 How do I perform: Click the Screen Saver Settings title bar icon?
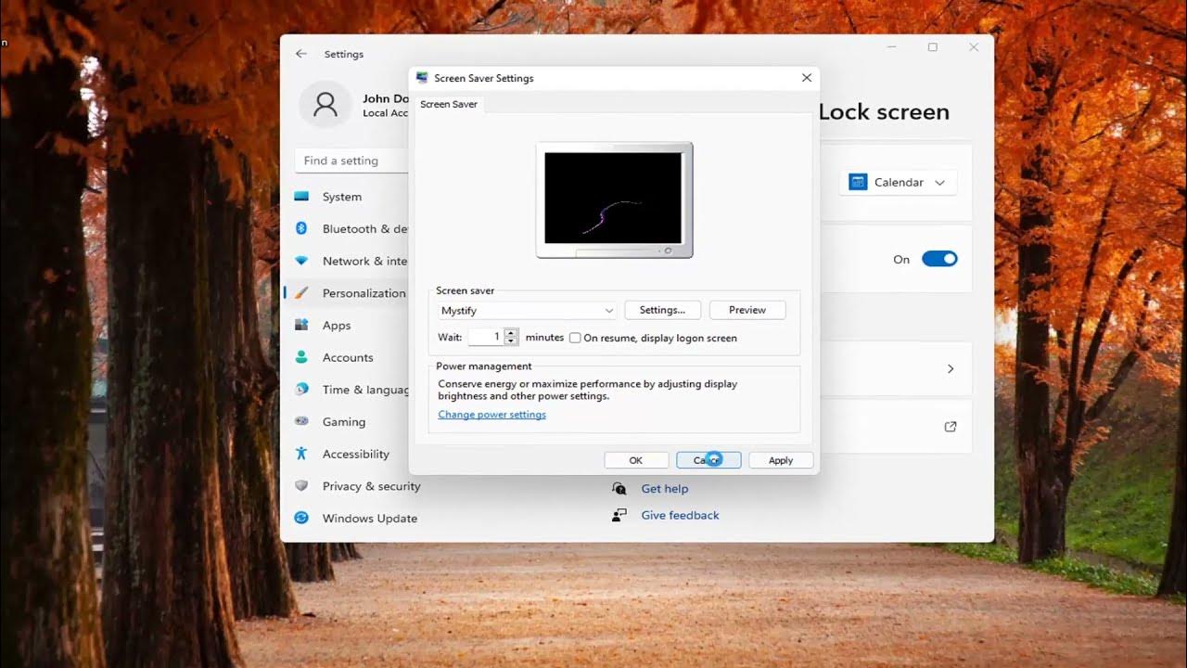(x=422, y=78)
